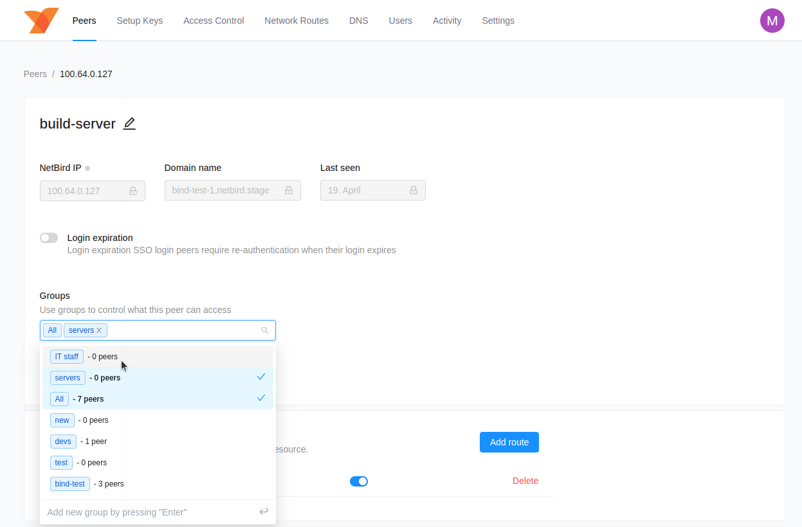Click the red Delete link
Viewport: 802px width, 527px height.
coord(525,481)
